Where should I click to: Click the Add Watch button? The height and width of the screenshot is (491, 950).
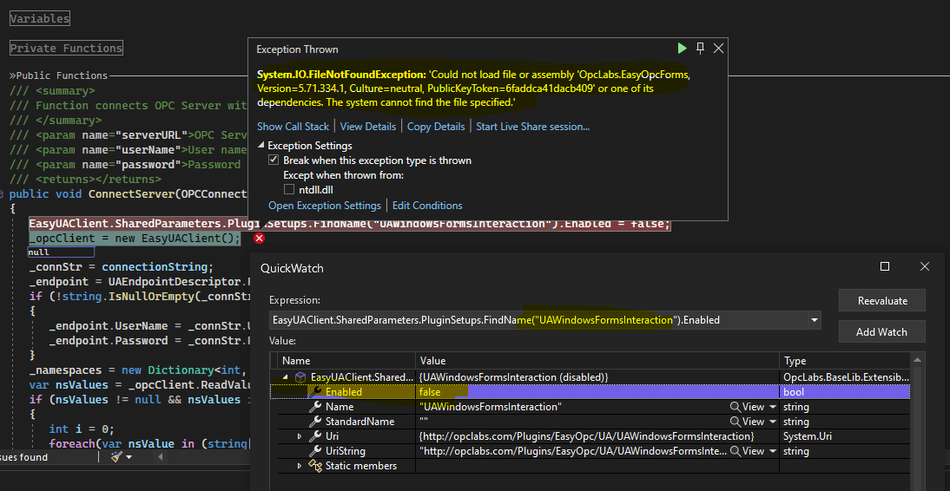click(x=882, y=331)
